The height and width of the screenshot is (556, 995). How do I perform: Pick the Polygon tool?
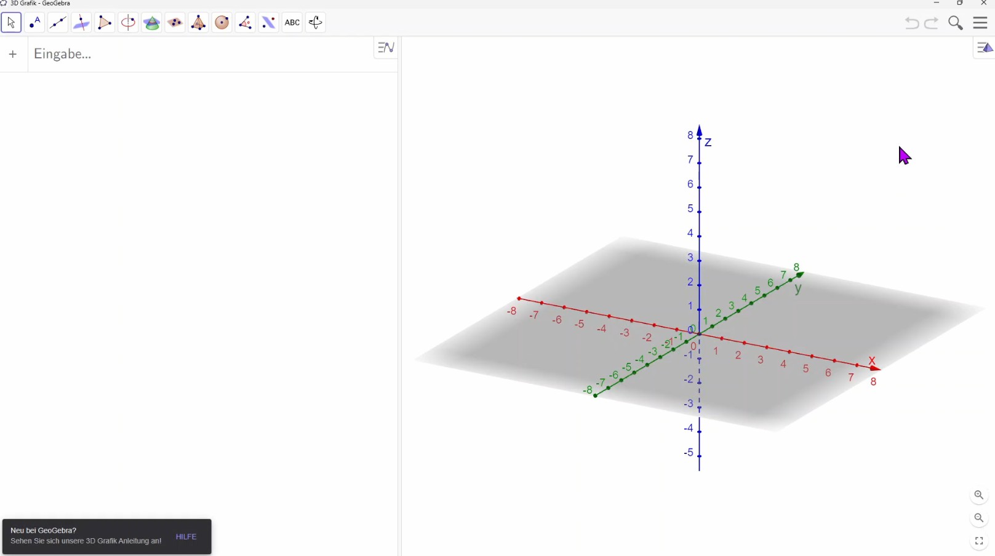point(105,23)
